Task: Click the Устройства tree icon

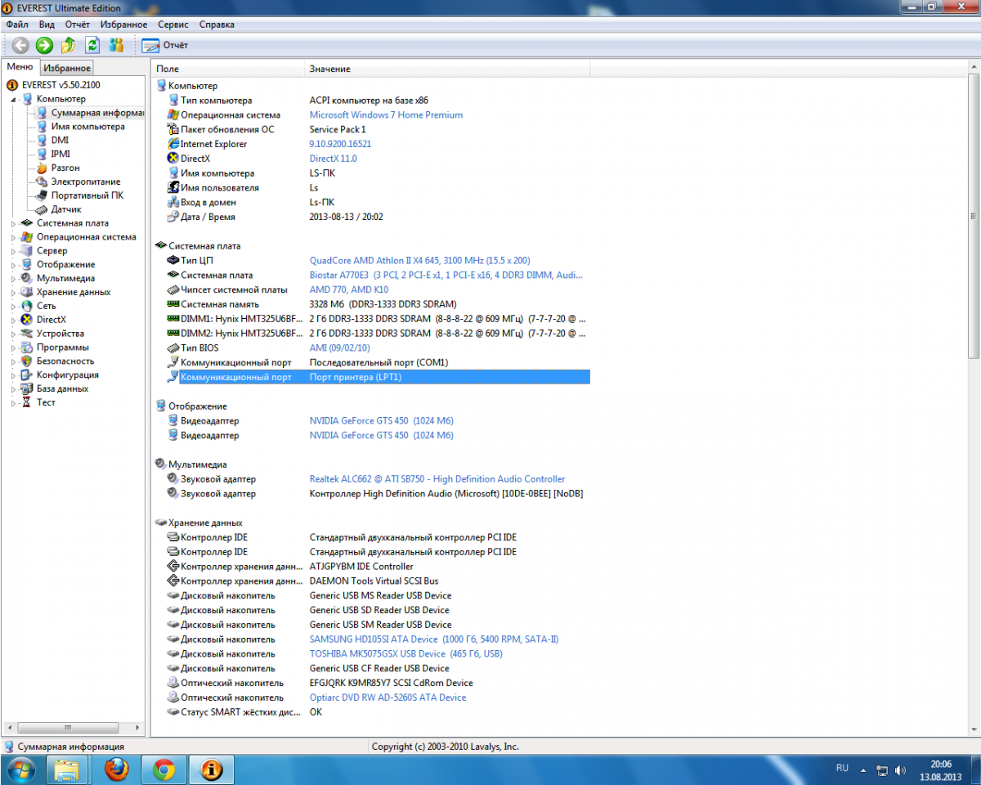Action: 27,334
